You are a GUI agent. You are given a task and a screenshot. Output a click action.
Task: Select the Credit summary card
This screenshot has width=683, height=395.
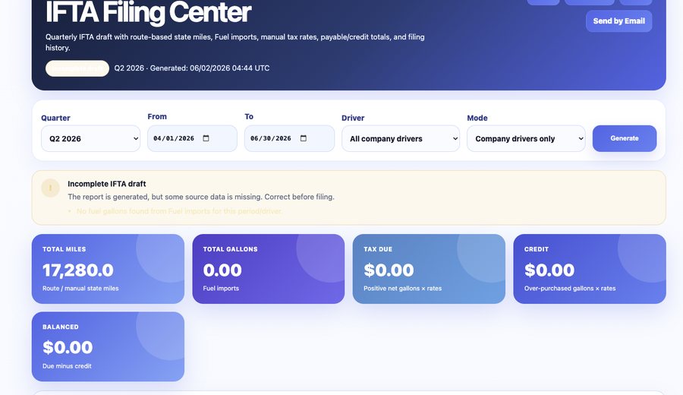pyautogui.click(x=590, y=269)
